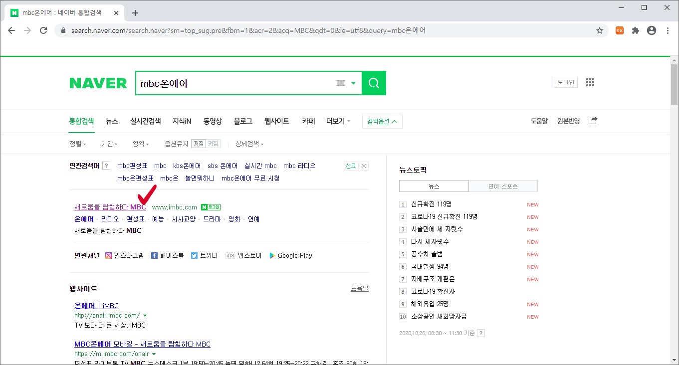The image size is (679, 365).
Task: Click the share icon next to 원본반영
Action: [593, 121]
